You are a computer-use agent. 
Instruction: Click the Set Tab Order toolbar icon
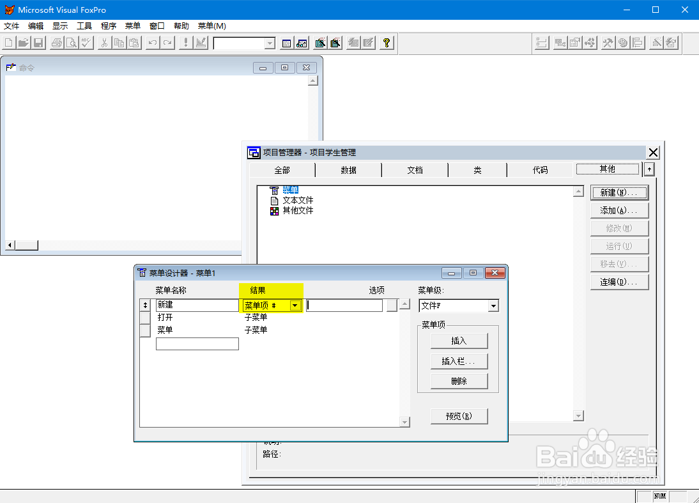coord(541,43)
